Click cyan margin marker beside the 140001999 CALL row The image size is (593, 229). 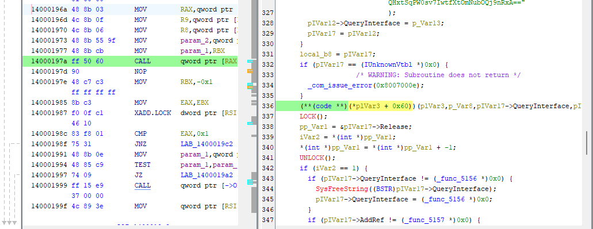(250, 182)
